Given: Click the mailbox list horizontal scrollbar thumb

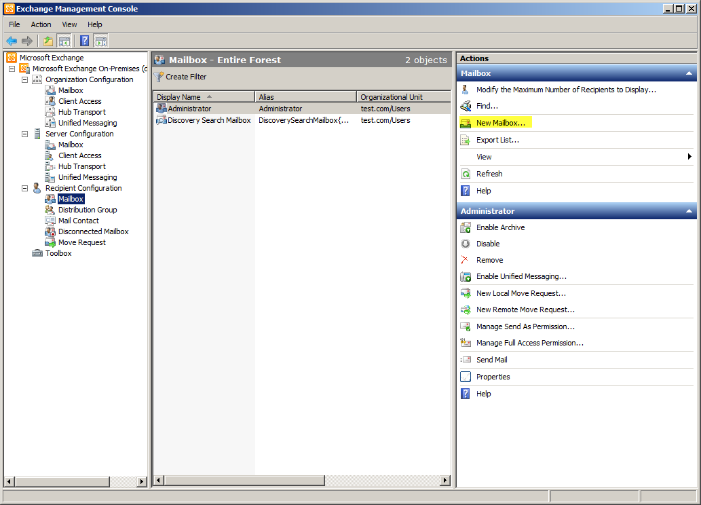Looking at the screenshot, I should click(x=244, y=481).
